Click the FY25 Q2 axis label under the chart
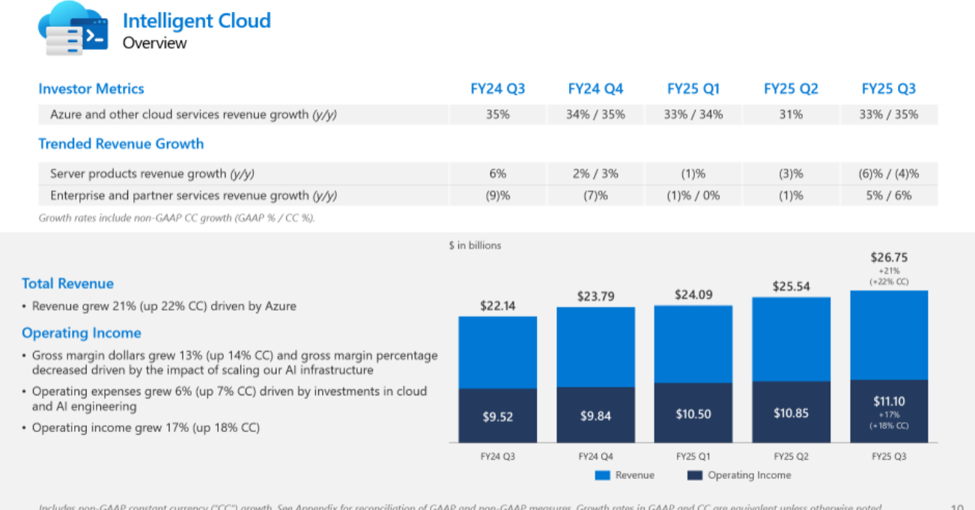The width and height of the screenshot is (975, 510). pos(791,456)
